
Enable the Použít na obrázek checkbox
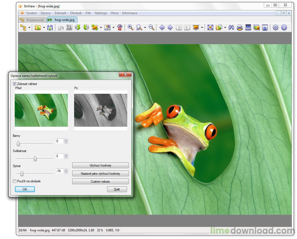pos(15,181)
